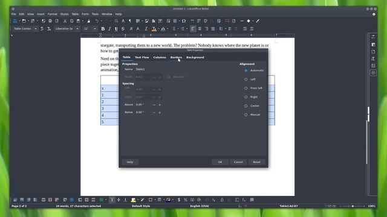Click OK in Table Properties dialog

click(x=220, y=162)
